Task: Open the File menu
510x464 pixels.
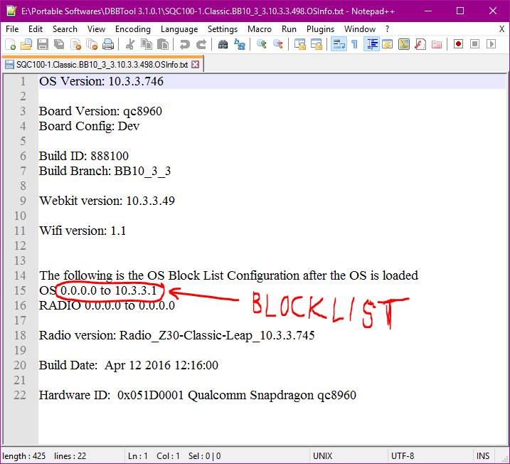Action: point(12,29)
